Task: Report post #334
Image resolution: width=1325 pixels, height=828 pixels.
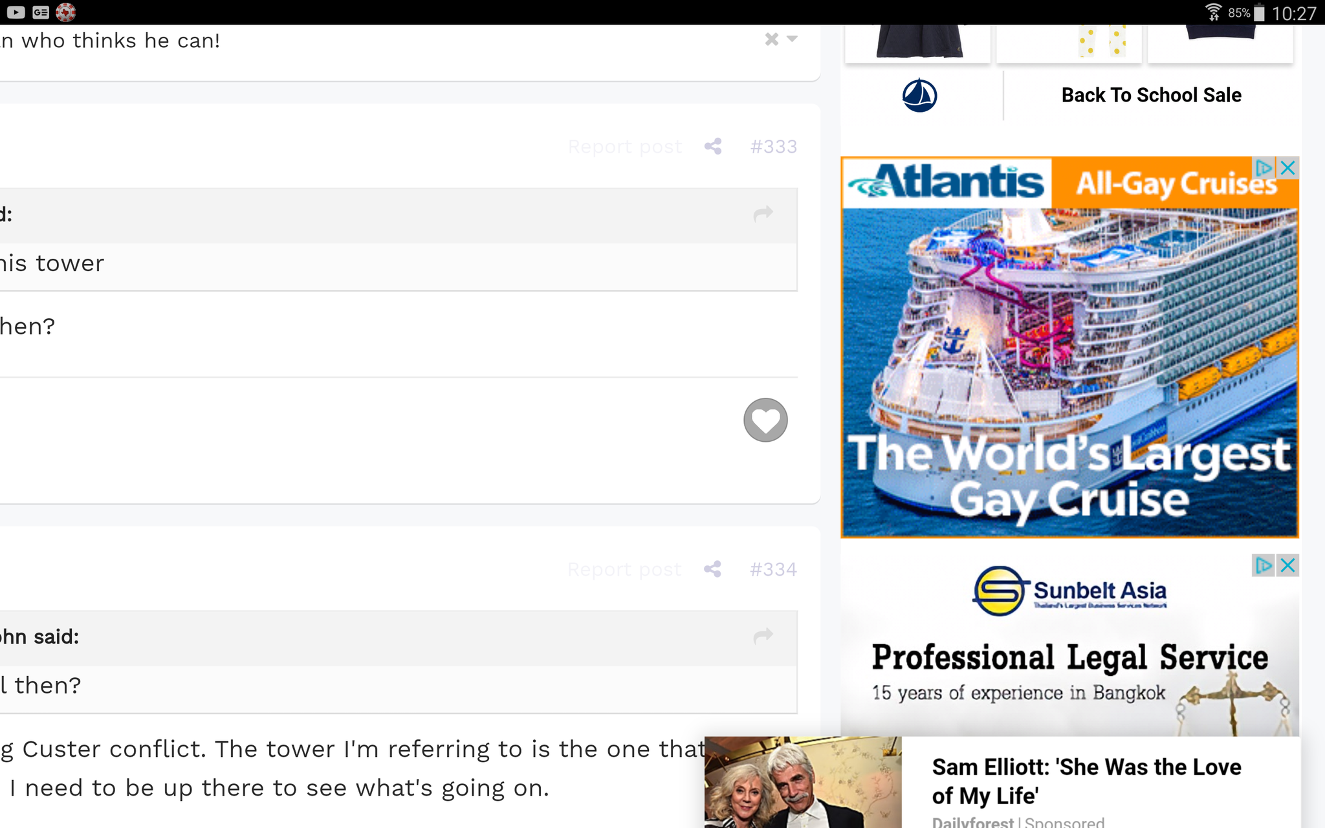Action: (624, 569)
